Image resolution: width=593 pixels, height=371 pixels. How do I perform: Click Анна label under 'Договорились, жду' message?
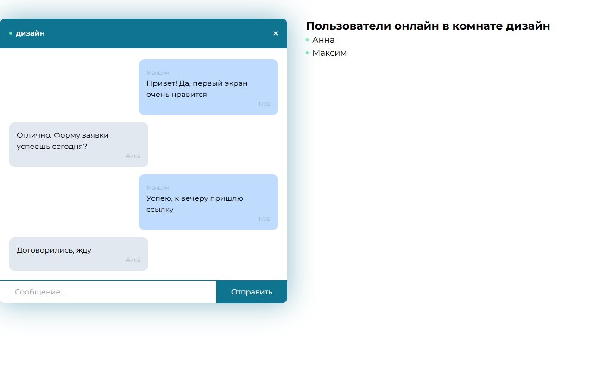(133, 260)
